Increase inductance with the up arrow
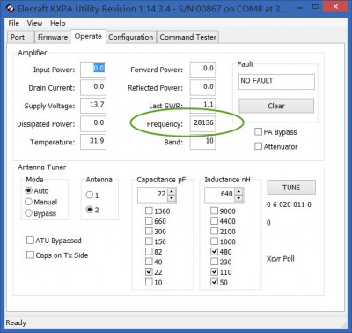 (x=239, y=192)
